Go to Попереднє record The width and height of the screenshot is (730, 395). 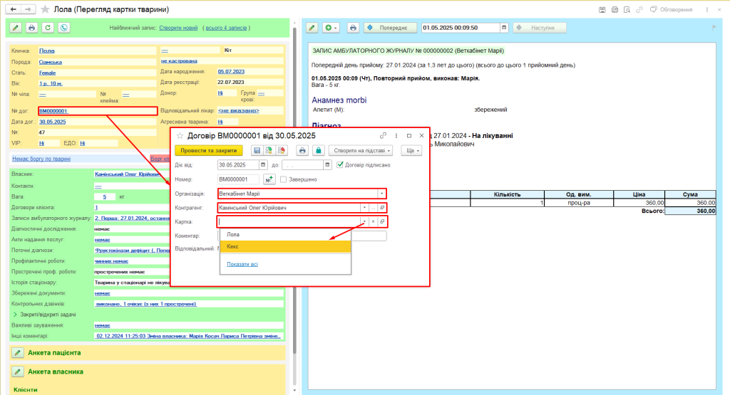[x=389, y=28]
